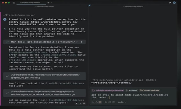The width and height of the screenshot is (181, 109).
Task: Click the yellow minimize window button
Action: pyautogui.click(x=6, y=3)
